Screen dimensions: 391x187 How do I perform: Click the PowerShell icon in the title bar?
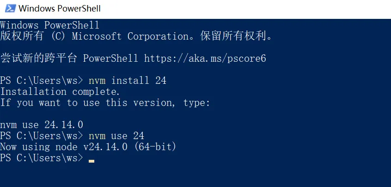point(9,8)
